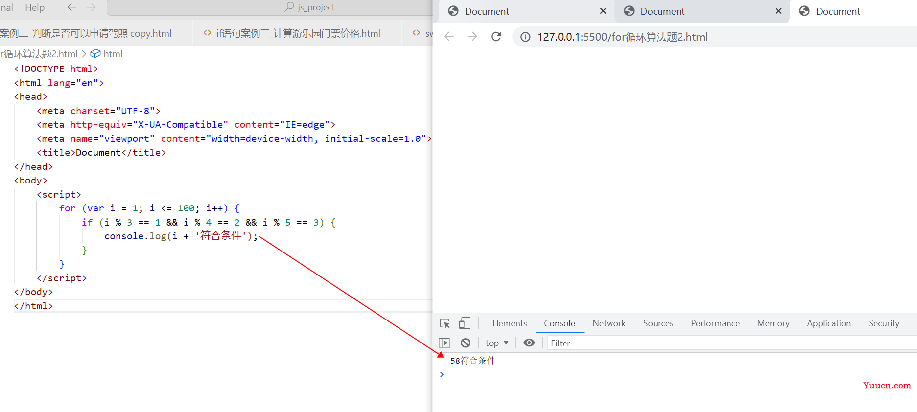Click the closing </body> tag line
The height and width of the screenshot is (412, 917).
pyautogui.click(x=33, y=292)
